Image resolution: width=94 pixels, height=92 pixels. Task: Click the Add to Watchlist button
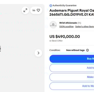click(72, 86)
